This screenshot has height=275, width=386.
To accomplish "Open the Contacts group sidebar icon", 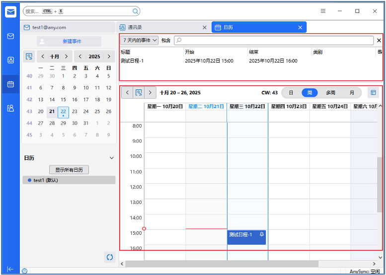I will click(x=10, y=108).
